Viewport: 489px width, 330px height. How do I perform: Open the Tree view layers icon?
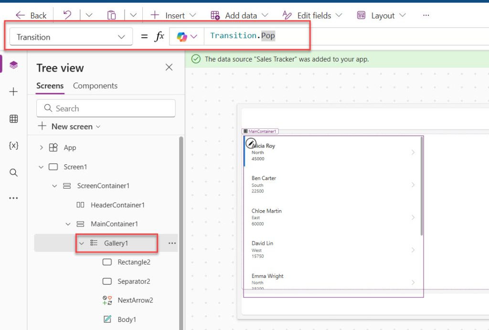coord(13,65)
